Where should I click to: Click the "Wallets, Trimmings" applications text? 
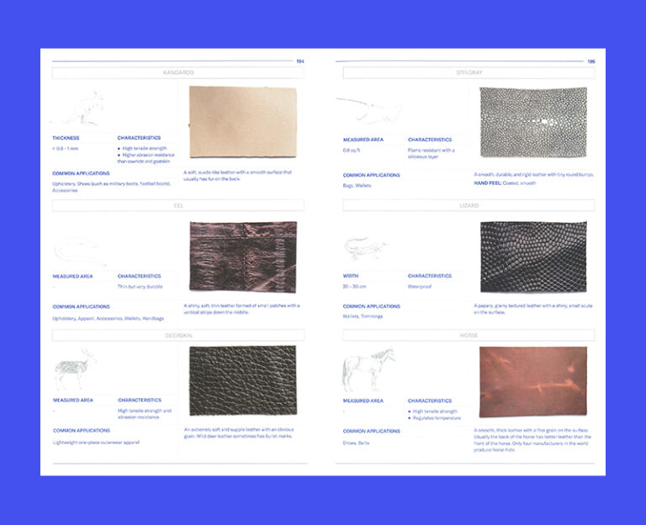click(x=363, y=316)
